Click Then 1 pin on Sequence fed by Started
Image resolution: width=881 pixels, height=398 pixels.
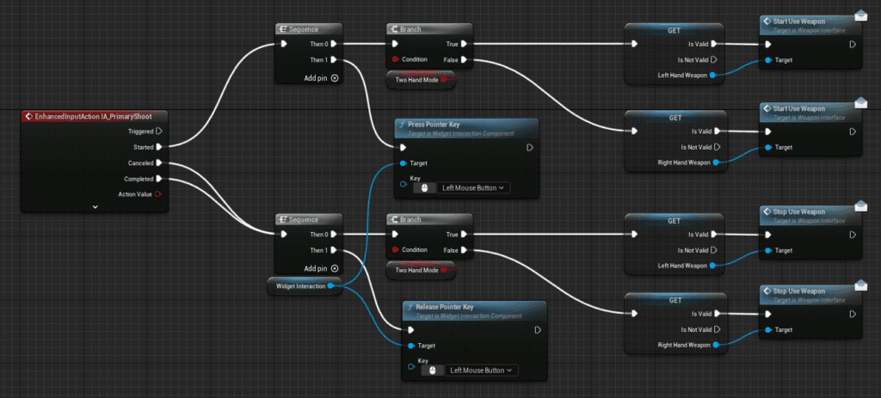(x=334, y=59)
